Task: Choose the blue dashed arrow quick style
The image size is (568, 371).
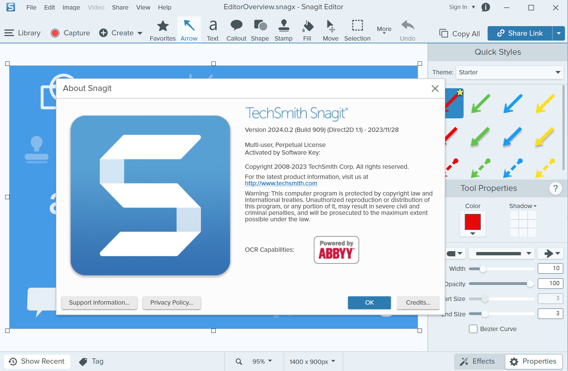Action: pos(513,168)
